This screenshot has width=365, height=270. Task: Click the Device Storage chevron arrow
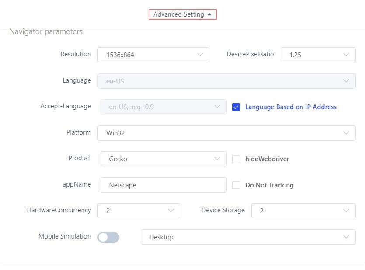[346, 211]
